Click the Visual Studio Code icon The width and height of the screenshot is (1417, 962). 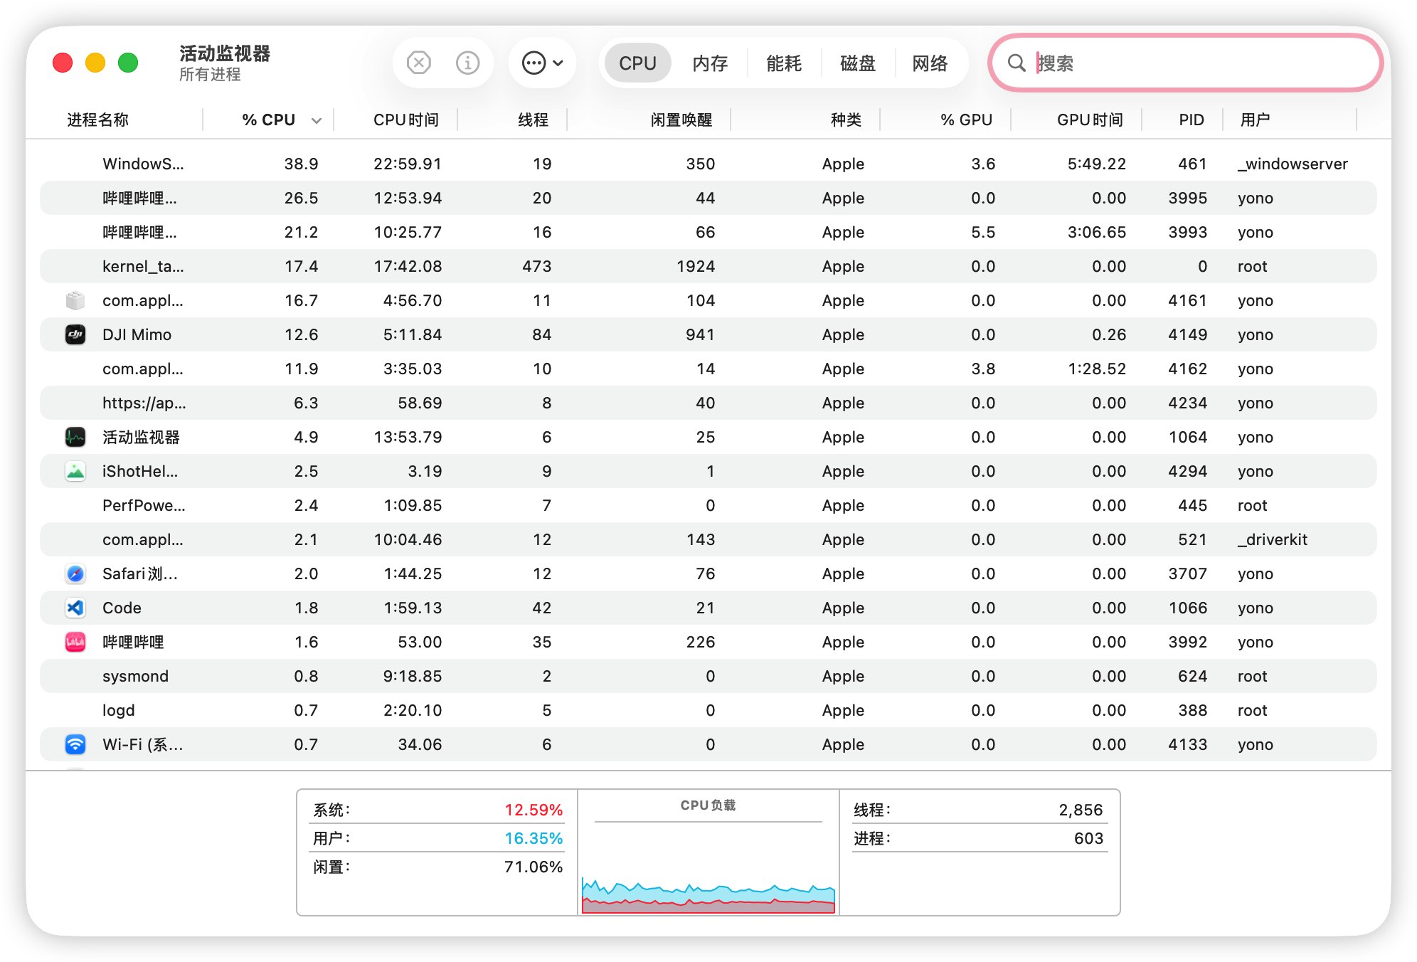tap(75, 608)
